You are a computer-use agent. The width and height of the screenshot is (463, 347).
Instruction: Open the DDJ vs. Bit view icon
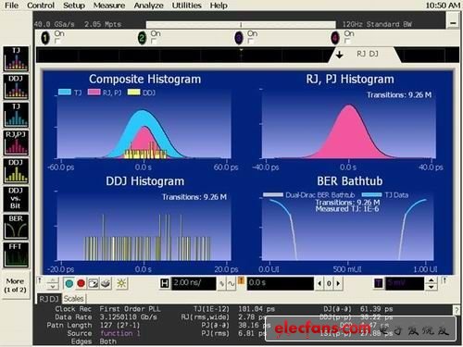[16, 199]
